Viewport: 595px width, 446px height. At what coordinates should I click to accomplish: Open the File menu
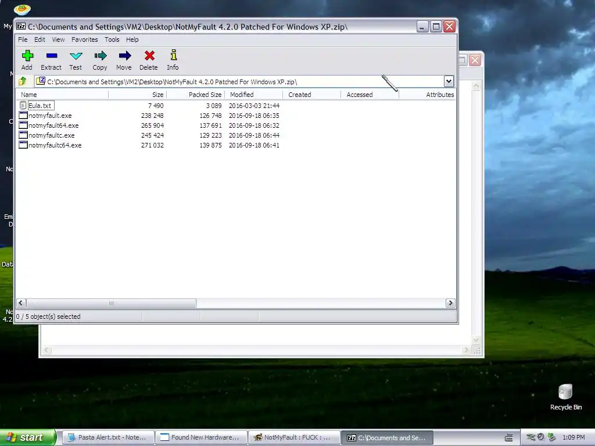click(x=23, y=39)
